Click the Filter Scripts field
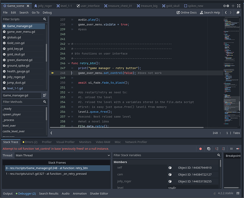Screen dimensions: 244x198 (x=25, y=19)
